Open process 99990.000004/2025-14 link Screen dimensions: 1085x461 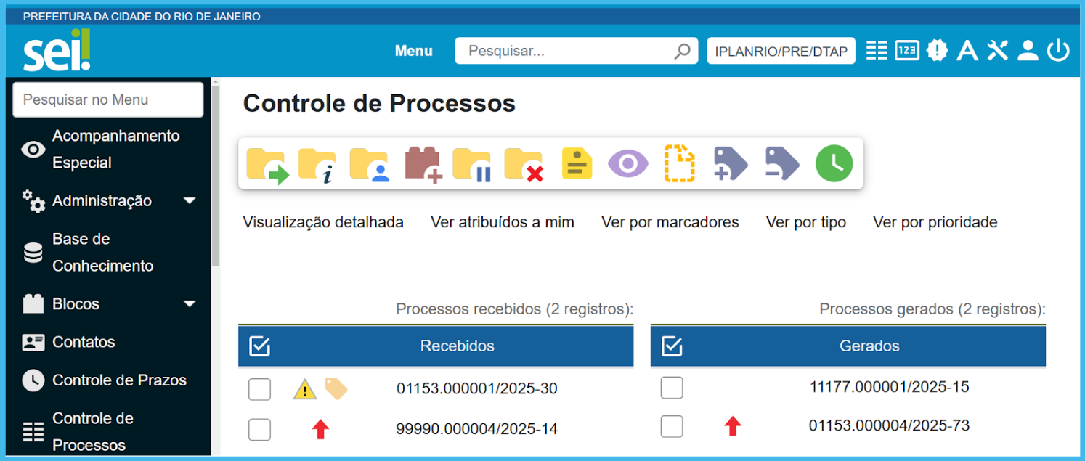click(476, 429)
